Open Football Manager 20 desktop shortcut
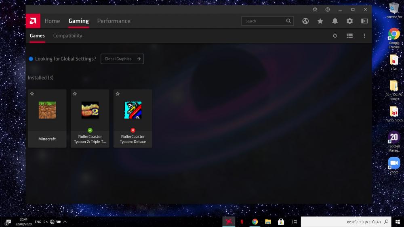The height and width of the screenshot is (227, 404). [x=394, y=142]
